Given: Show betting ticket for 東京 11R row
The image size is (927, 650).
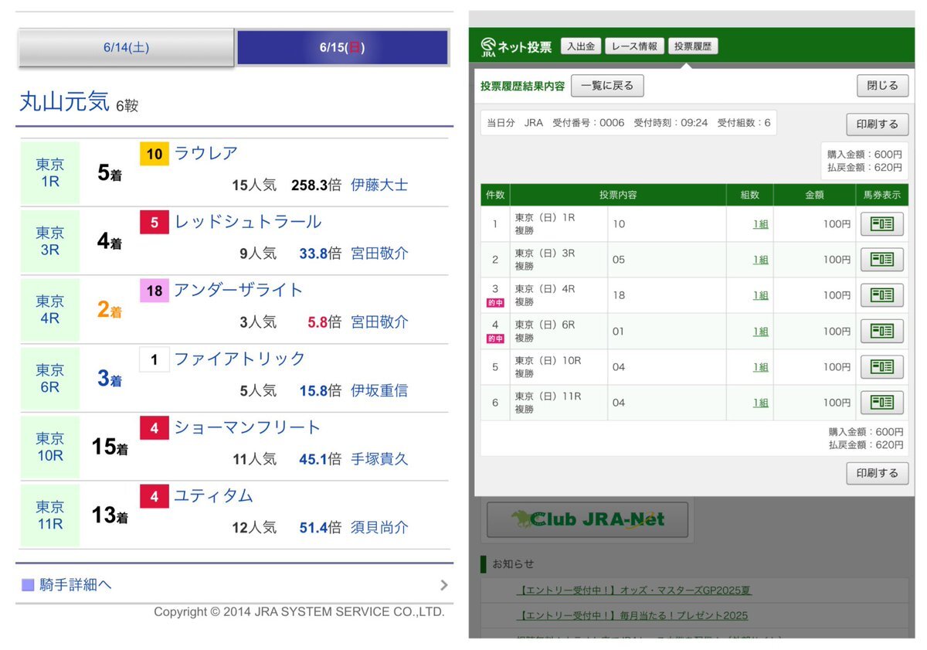Looking at the screenshot, I should (881, 403).
